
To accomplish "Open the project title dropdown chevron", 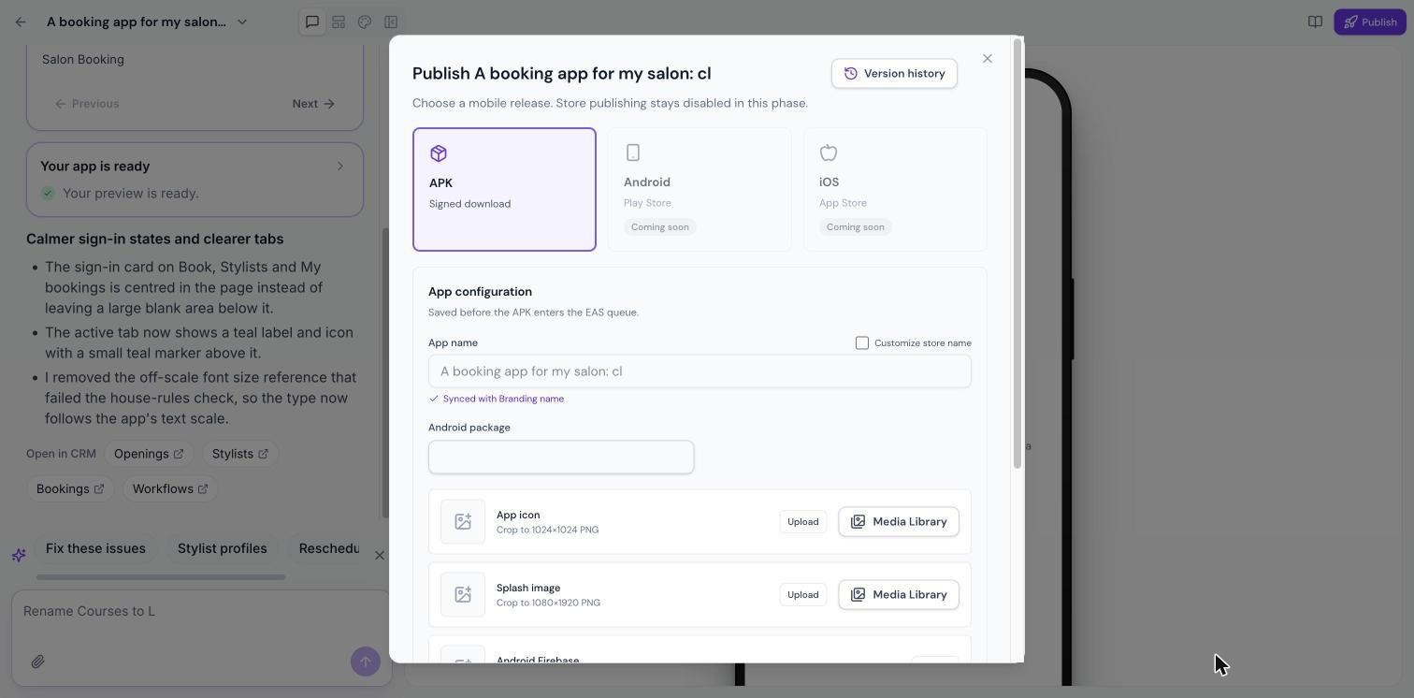I will coord(242,22).
